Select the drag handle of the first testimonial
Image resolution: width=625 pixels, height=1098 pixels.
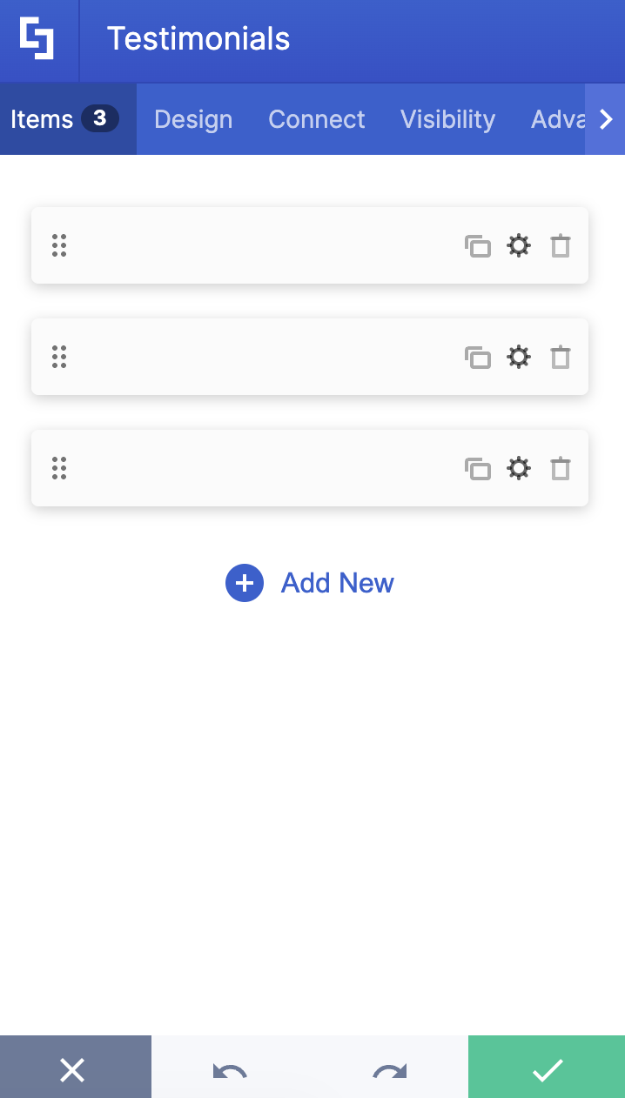[59, 246]
